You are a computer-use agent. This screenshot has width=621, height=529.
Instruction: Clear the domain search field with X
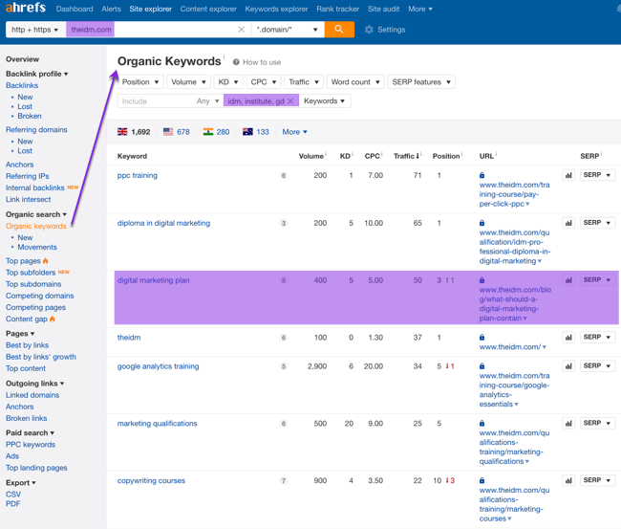pyautogui.click(x=241, y=30)
